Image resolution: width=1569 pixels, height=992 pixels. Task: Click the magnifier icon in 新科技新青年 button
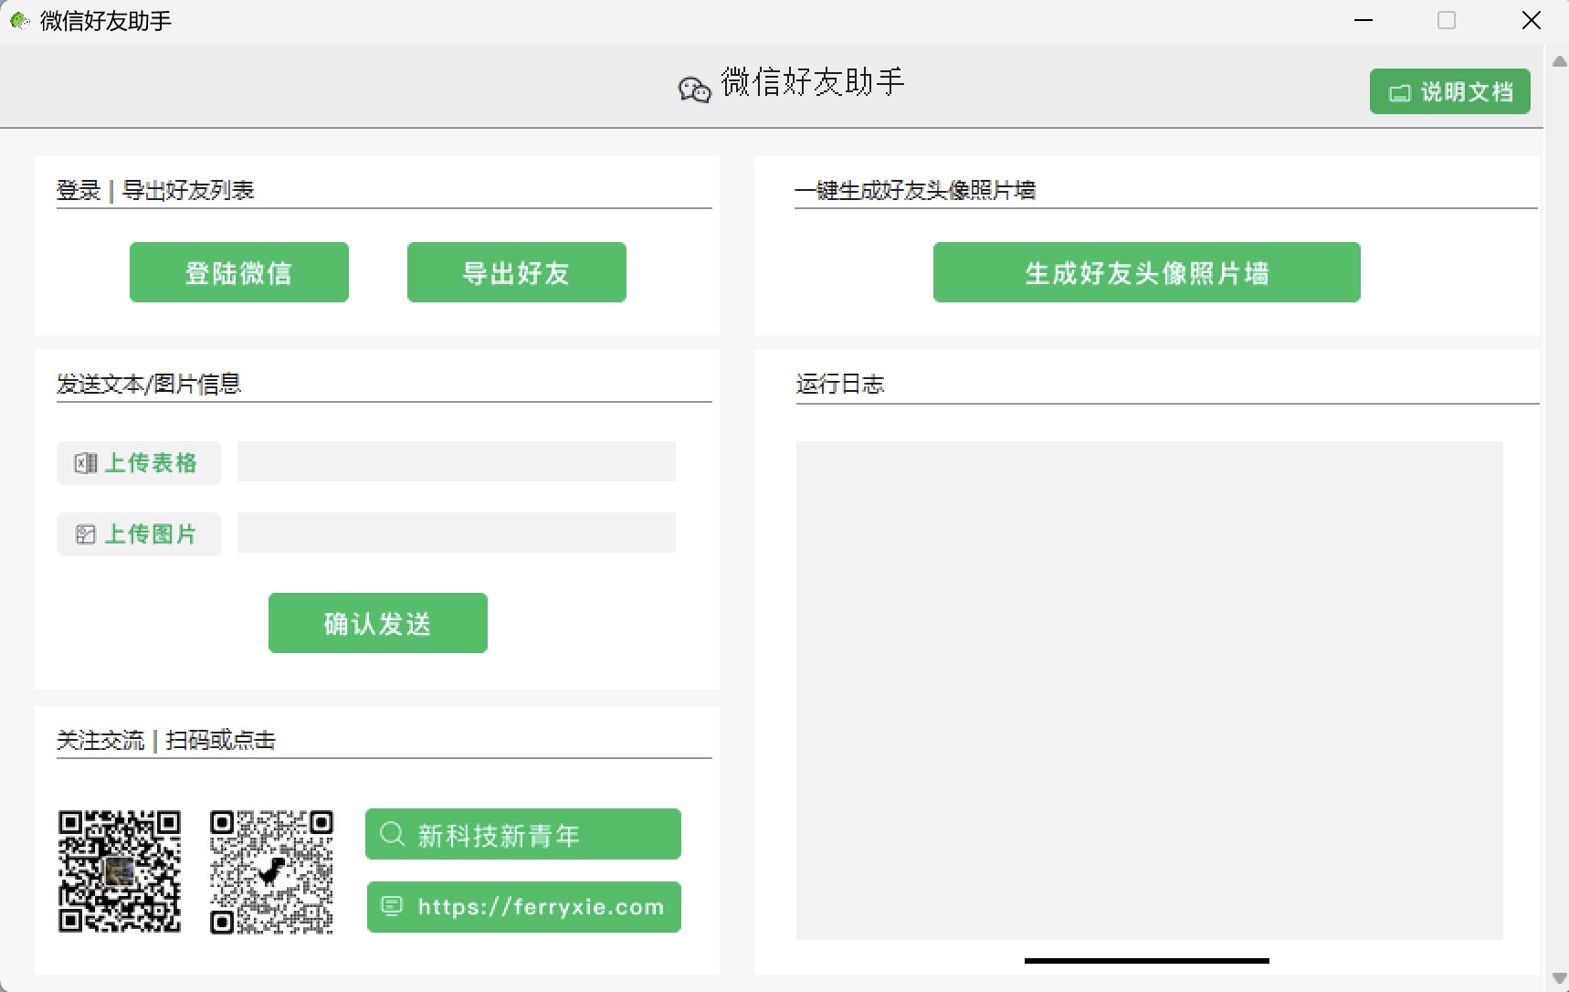point(393,833)
